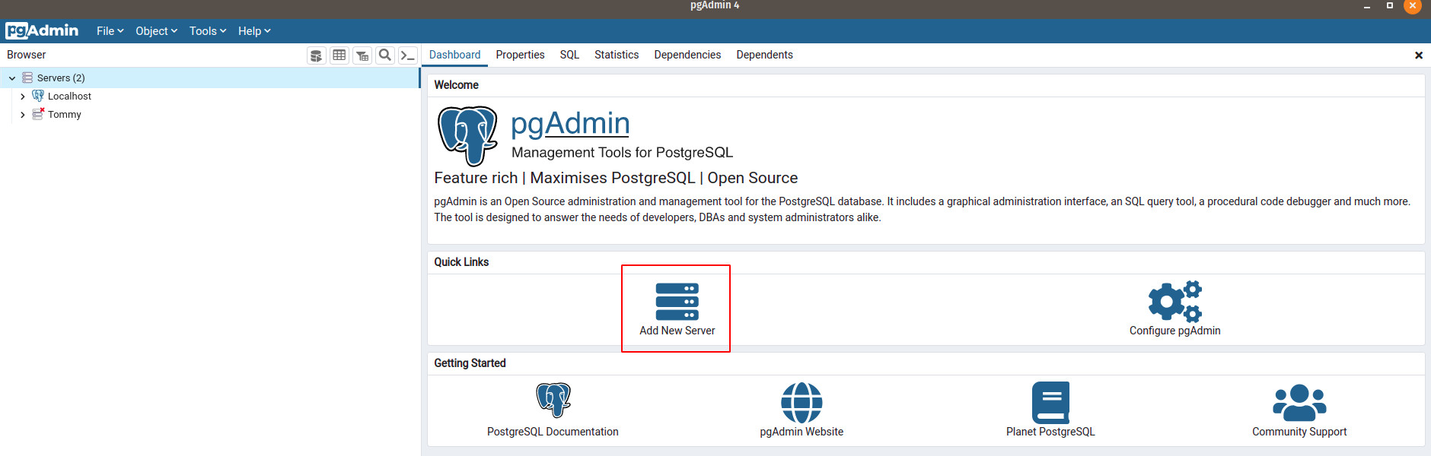Close the dashboard panel with X
Viewport: 1431px width, 456px height.
(1418, 55)
